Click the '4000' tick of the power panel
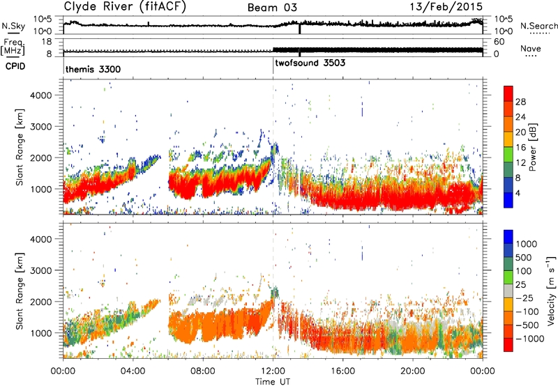 pos(41,95)
